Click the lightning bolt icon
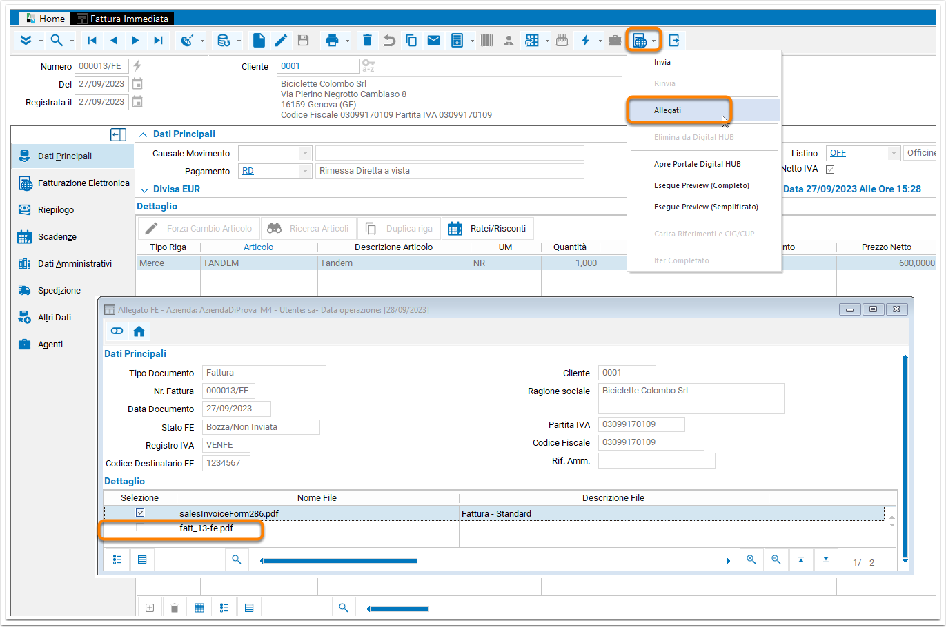Viewport: 946px width, 627px height. click(x=585, y=41)
